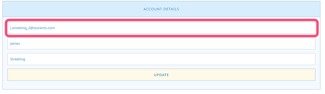This screenshot has height=94, width=325.
Task: Submit account changes with UPDATE
Action: (x=161, y=75)
